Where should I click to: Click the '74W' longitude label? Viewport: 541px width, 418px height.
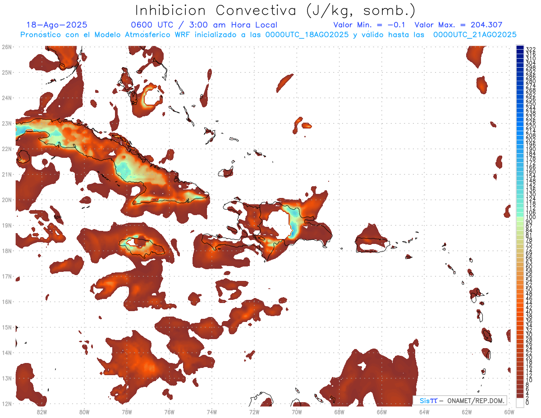[212, 411]
